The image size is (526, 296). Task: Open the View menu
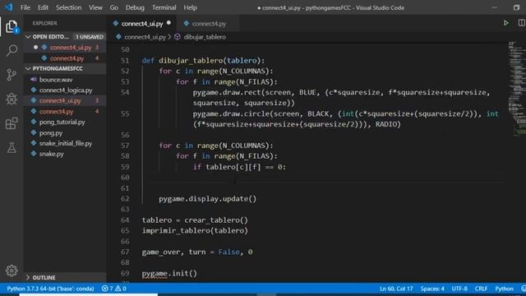[95, 7]
